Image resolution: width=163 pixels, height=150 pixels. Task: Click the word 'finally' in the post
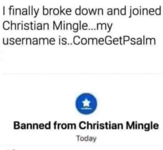(24, 12)
